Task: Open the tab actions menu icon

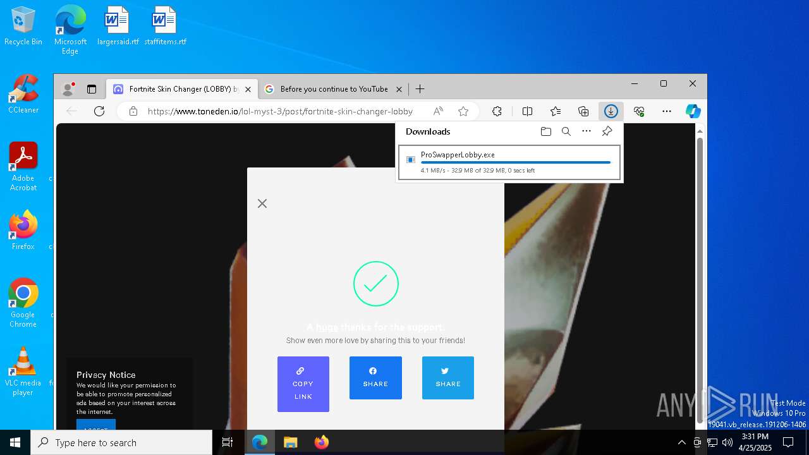Action: [92, 89]
